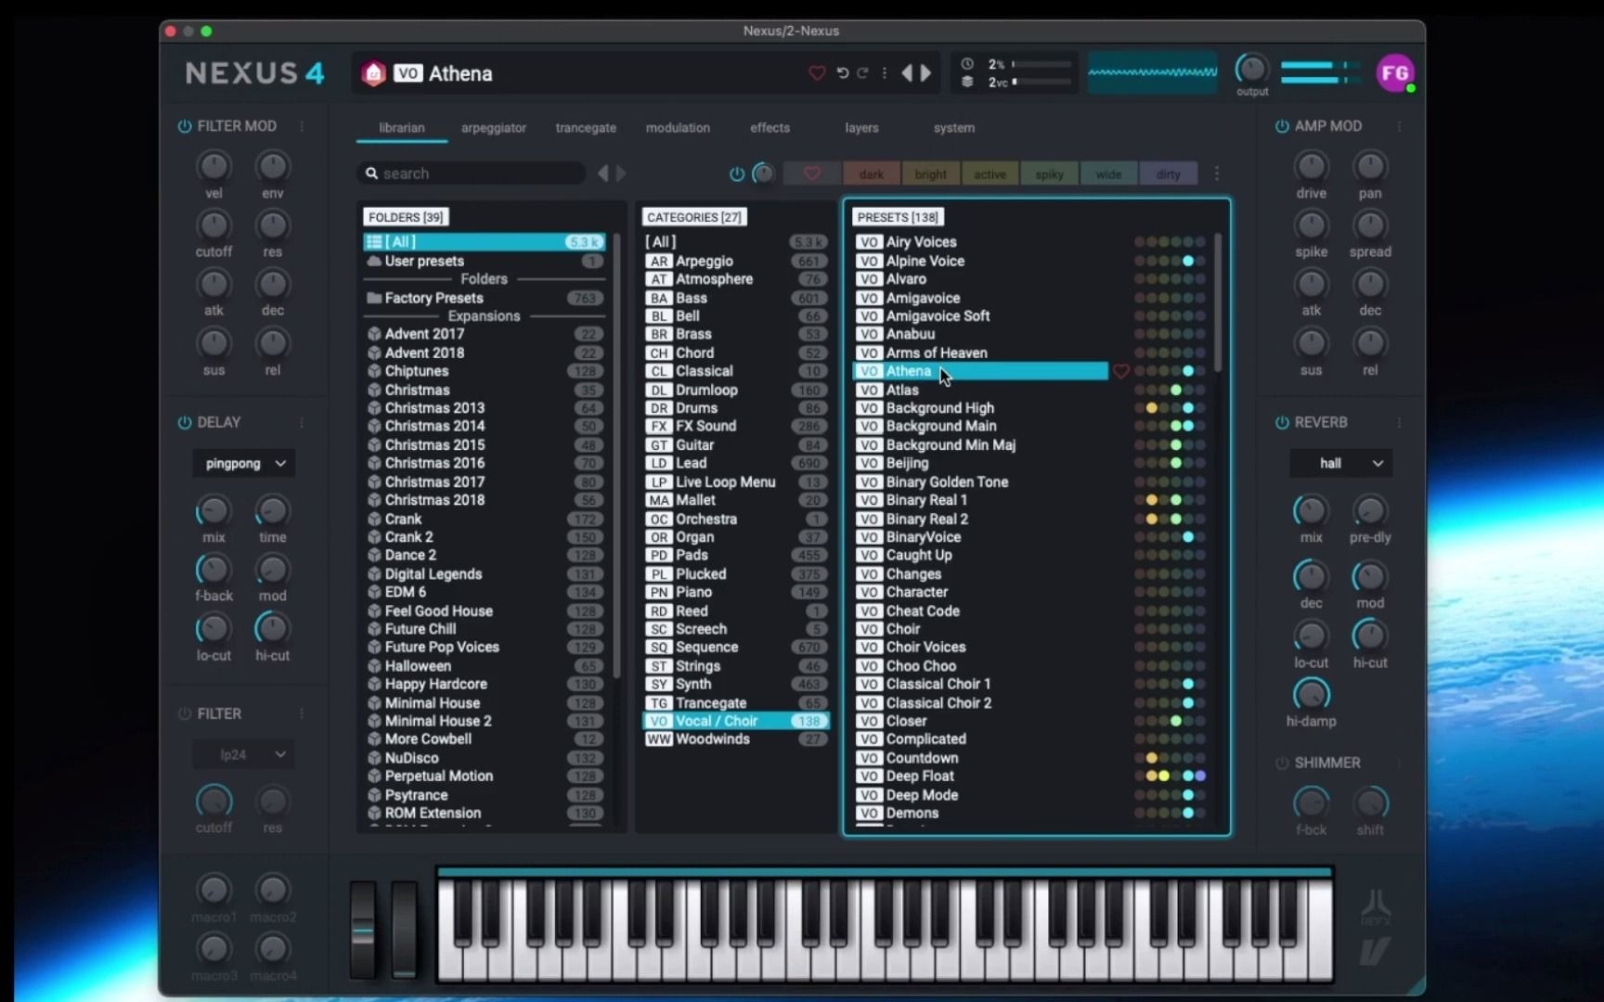Select User presets folder
The image size is (1604, 1002).
click(485, 261)
